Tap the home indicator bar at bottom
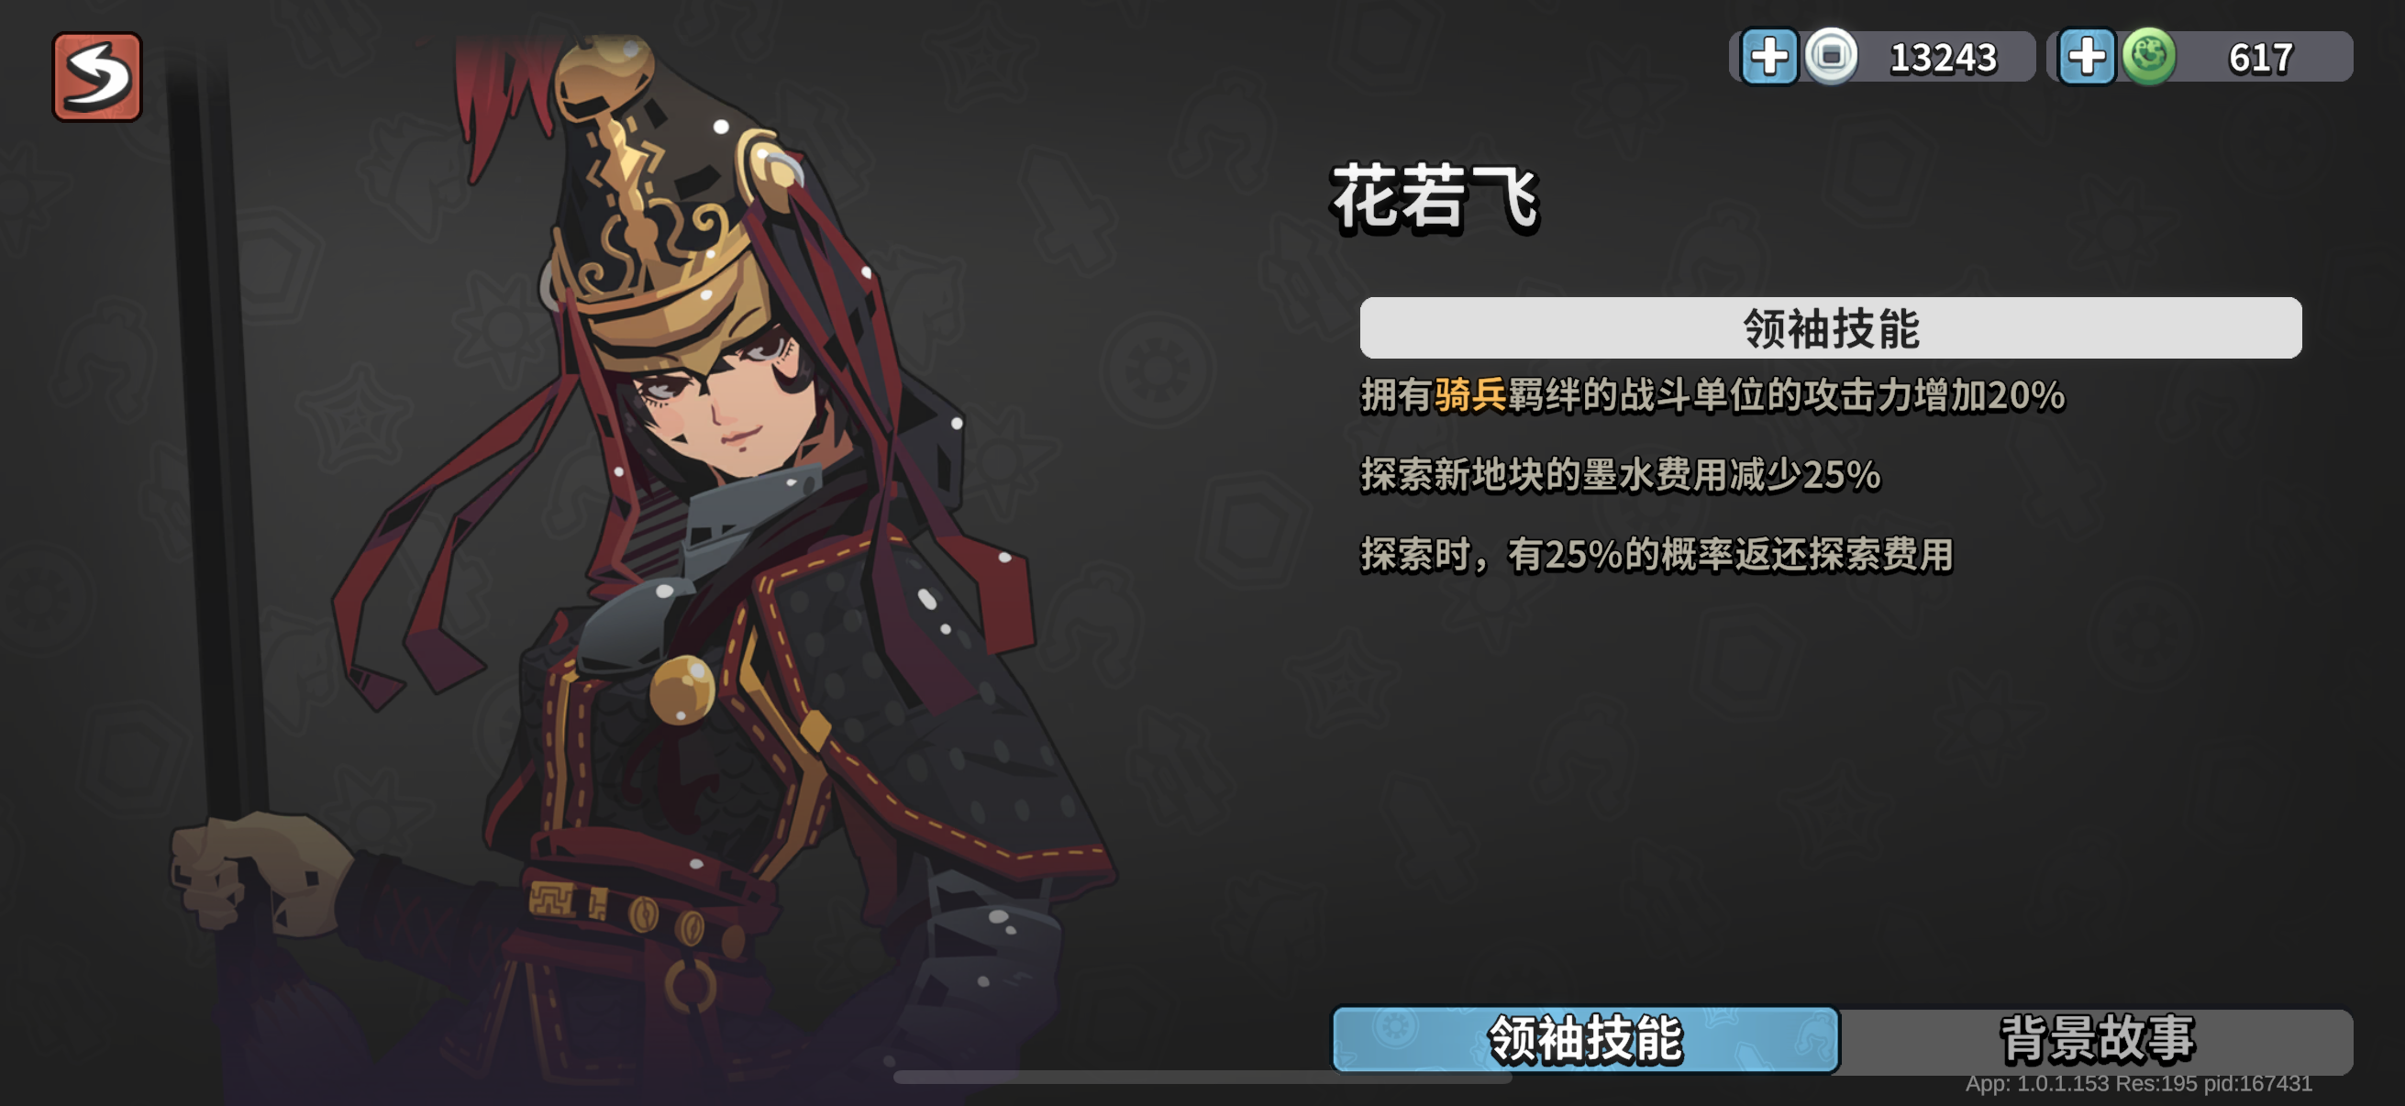The height and width of the screenshot is (1106, 2405). (1202, 1077)
